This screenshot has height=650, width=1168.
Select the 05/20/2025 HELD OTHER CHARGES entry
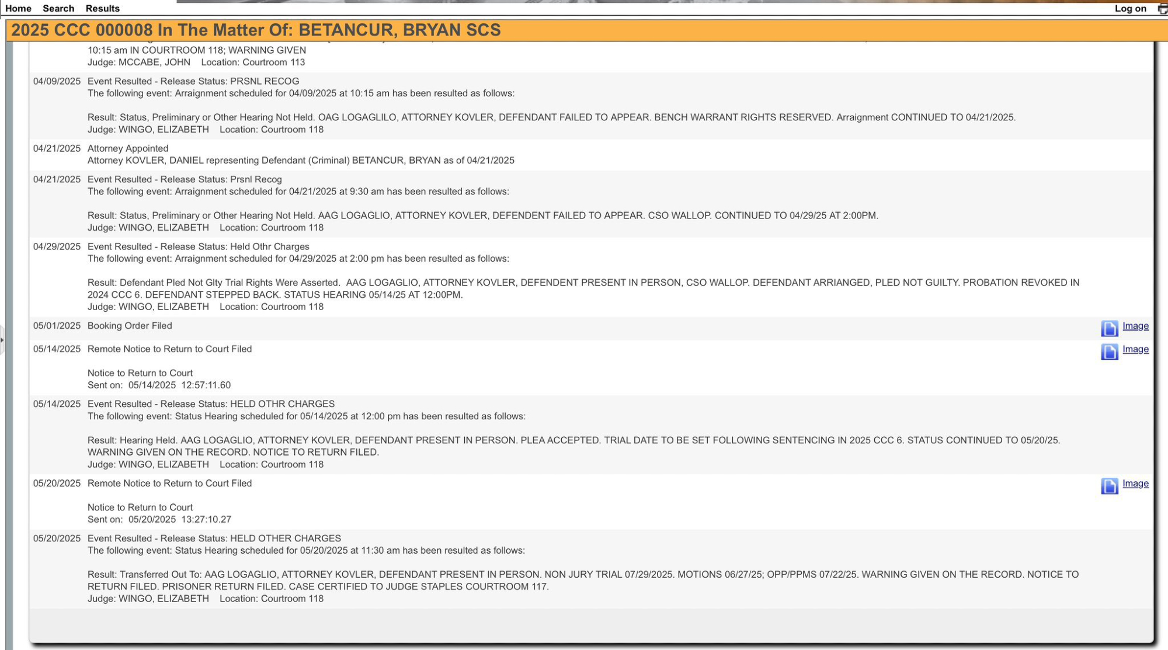tap(214, 538)
